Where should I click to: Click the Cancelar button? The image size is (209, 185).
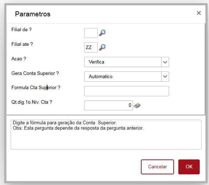point(157,167)
